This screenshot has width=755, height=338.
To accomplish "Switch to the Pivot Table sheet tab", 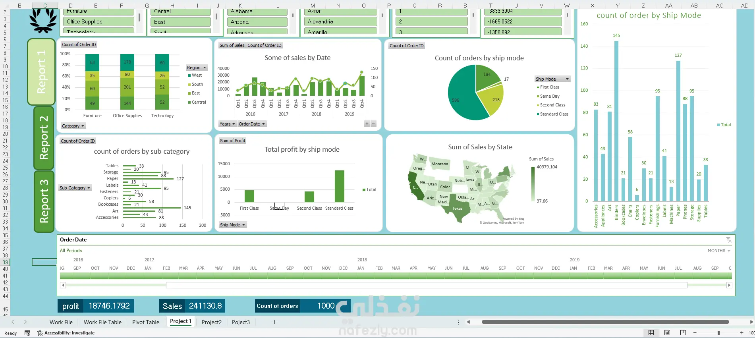I will 146,322.
